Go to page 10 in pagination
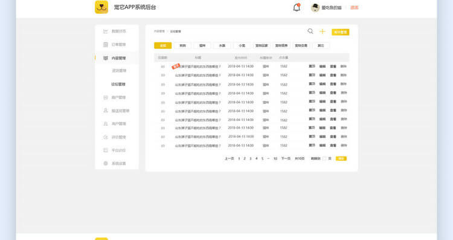453x240 pixels. (x=275, y=158)
